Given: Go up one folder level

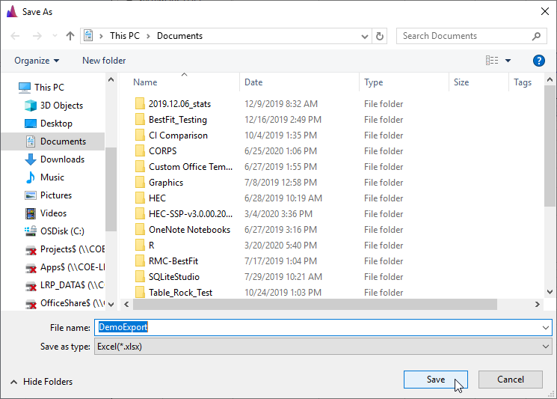Looking at the screenshot, I should (x=70, y=36).
